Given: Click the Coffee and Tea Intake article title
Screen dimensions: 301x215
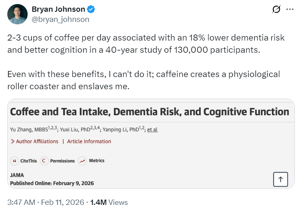Looking at the screenshot, I should coord(149,112).
